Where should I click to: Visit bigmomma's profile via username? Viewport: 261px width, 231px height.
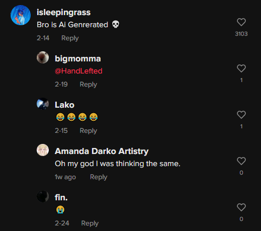click(78, 59)
